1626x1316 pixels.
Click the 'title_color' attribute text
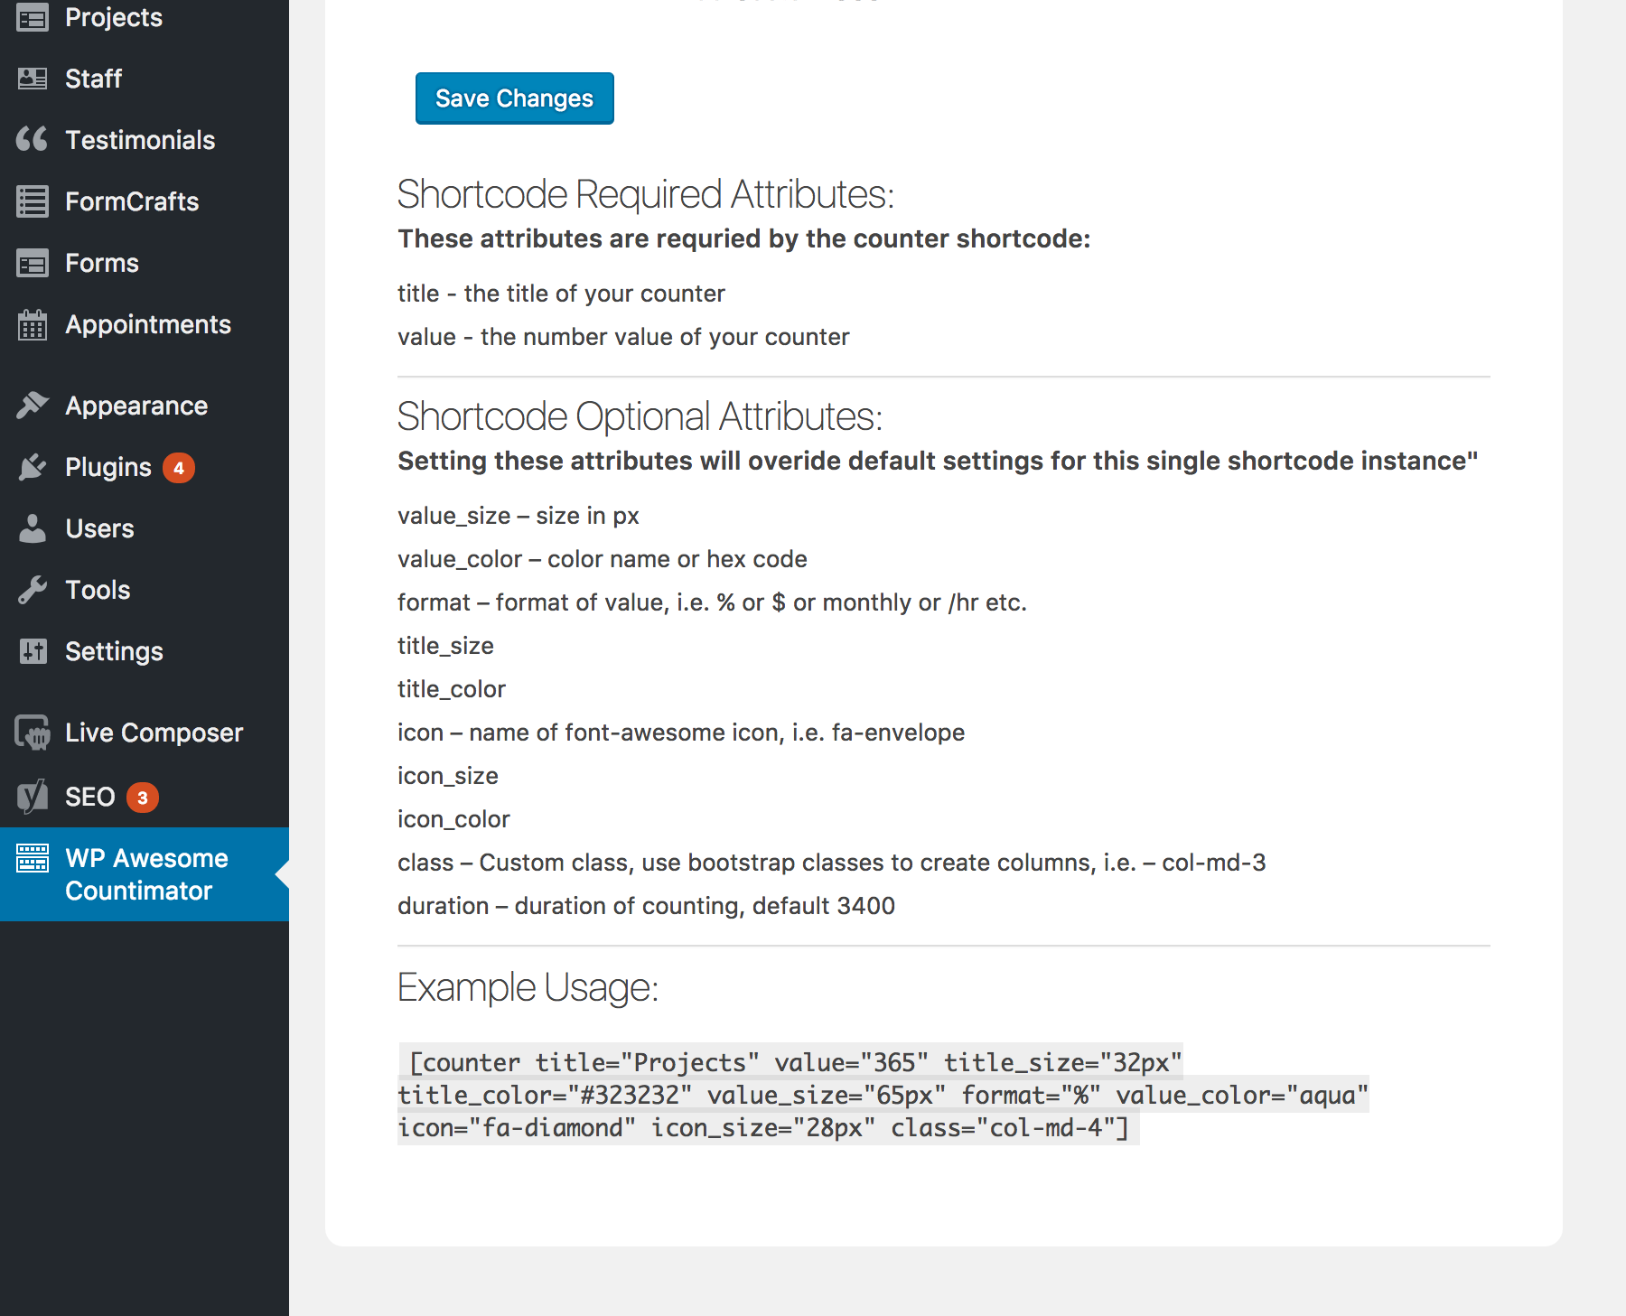[452, 689]
